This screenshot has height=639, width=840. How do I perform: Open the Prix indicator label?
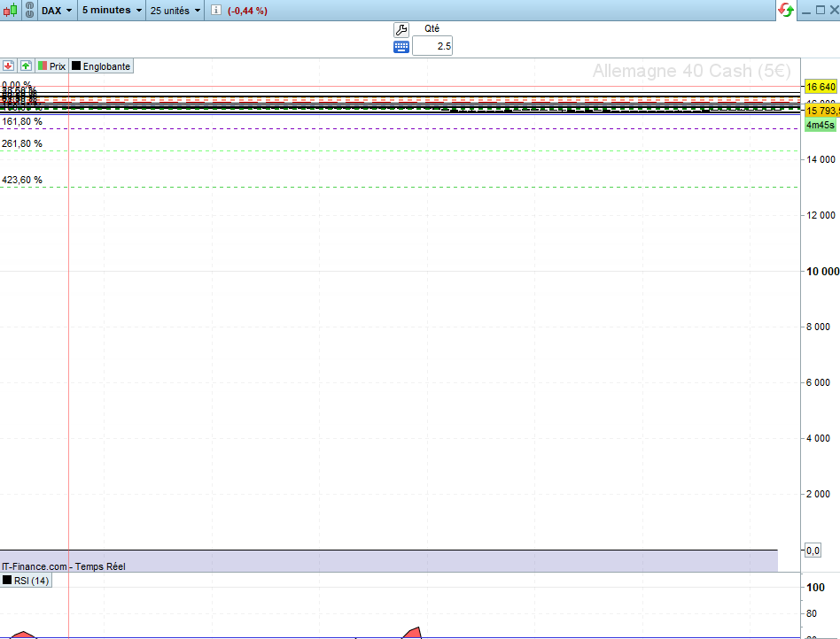[52, 66]
